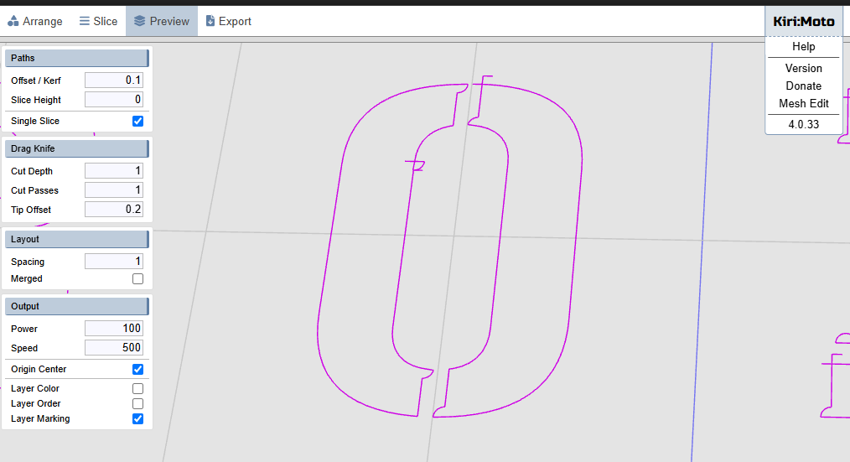The width and height of the screenshot is (850, 462).
Task: Click the Slice Height label
Action: coord(36,100)
